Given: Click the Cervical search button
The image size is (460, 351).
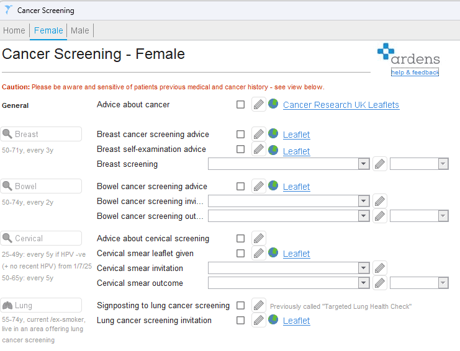Looking at the screenshot, I should pos(41,238).
